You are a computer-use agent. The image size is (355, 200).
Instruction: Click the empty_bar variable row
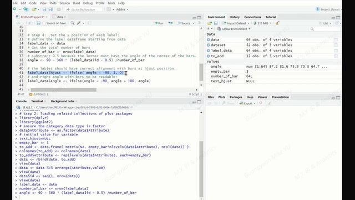point(273,71)
